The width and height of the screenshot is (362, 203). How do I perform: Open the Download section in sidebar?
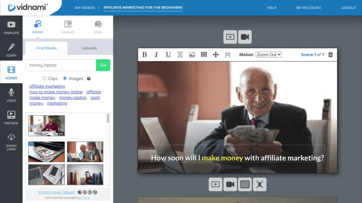pos(11,142)
